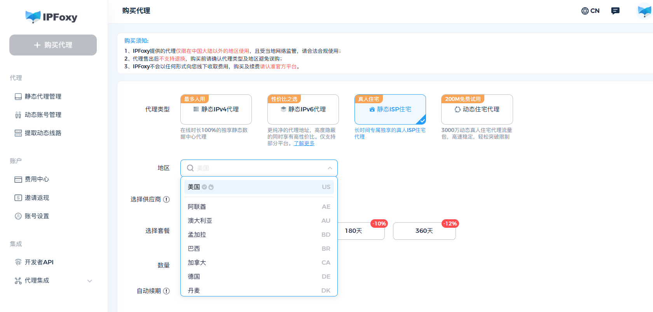653x312 pixels.
Task: Select the 静态IPv6代理 proxy type card
Action: tap(303, 109)
